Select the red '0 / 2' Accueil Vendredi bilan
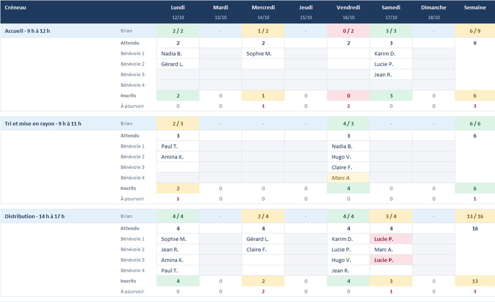 click(348, 31)
